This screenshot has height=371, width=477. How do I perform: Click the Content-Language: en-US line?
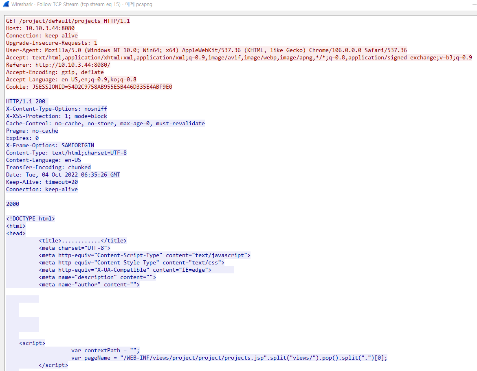44,160
